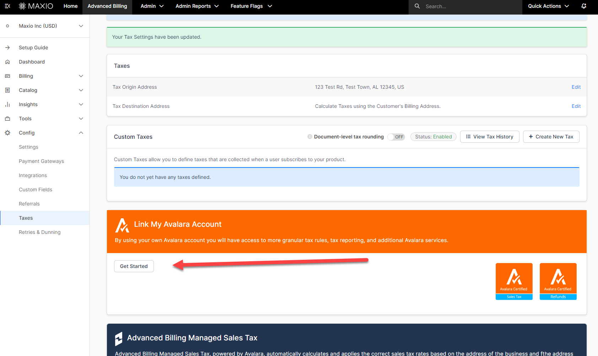
Task: Click the Advanced Billing Managed Sales Tax logo
Action: click(119, 339)
